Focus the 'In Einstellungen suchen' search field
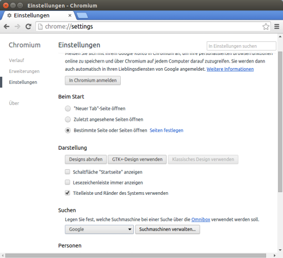 point(241,46)
